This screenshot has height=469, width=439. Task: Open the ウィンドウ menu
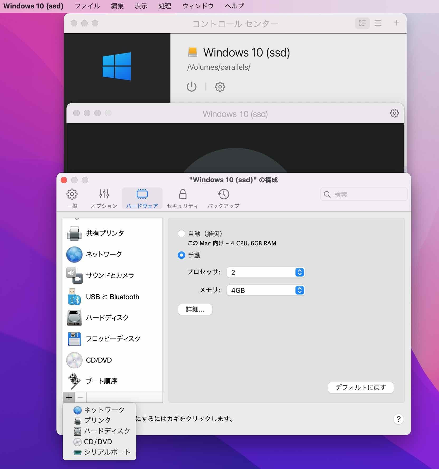tap(198, 6)
